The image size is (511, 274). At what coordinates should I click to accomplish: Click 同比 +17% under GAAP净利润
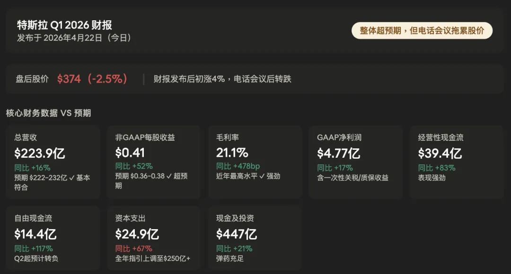click(335, 168)
